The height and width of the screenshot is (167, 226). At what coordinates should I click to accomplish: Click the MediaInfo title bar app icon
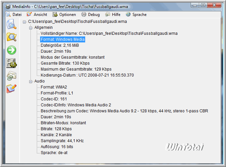[x=8, y=7]
